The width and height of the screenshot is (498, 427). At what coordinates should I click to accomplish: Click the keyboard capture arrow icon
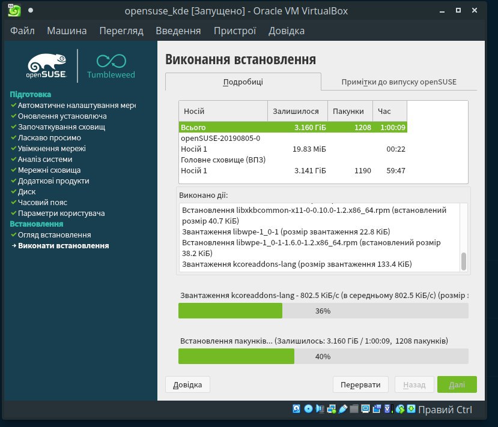click(x=411, y=408)
